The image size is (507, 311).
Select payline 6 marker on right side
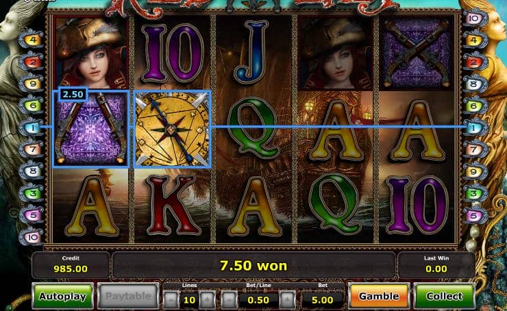475,105
